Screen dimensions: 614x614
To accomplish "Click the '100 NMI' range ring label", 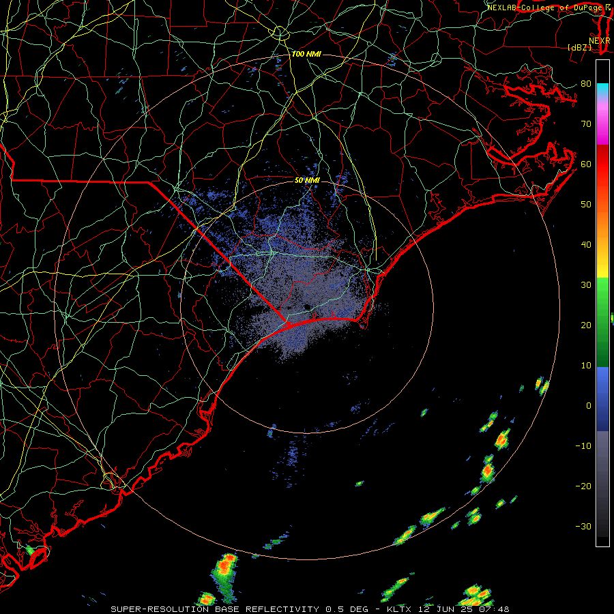I will click(306, 54).
